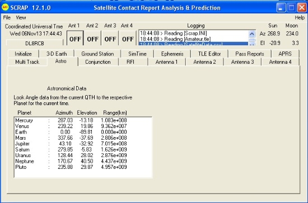
Task: Toggle the Ant 3 OFF button
Action: (110, 38)
